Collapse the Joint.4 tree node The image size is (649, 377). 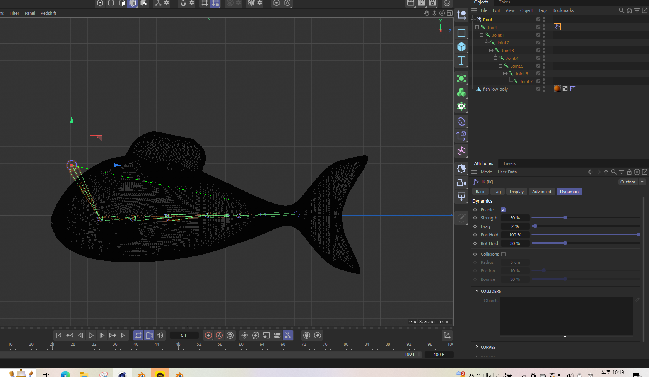[495, 58]
